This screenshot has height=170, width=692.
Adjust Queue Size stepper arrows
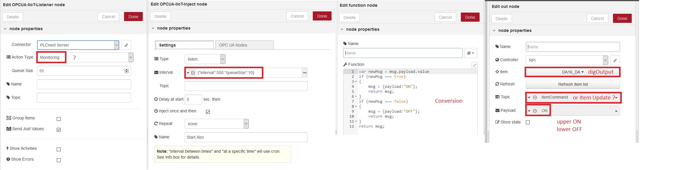126,71
